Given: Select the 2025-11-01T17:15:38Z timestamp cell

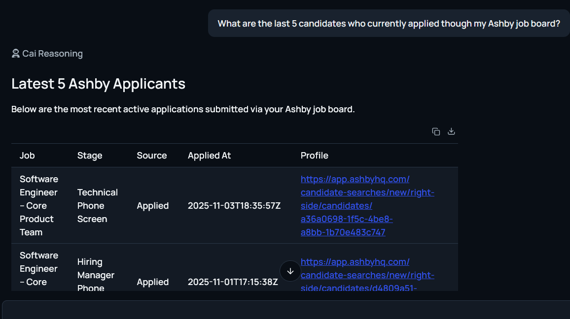Looking at the screenshot, I should (233, 282).
